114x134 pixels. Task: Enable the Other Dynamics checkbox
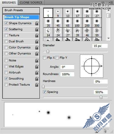point(6,54)
